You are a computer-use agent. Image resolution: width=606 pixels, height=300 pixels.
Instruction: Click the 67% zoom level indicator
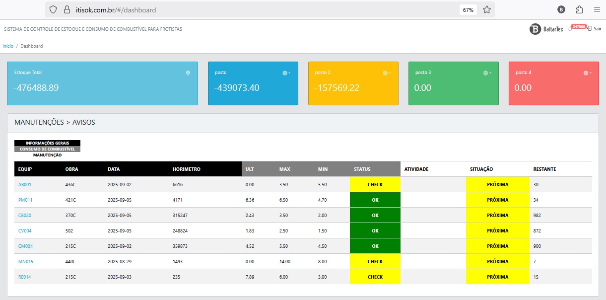point(468,9)
